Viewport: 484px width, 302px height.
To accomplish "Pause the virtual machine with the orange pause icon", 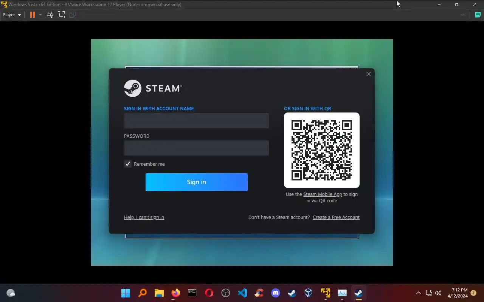I will point(33,15).
